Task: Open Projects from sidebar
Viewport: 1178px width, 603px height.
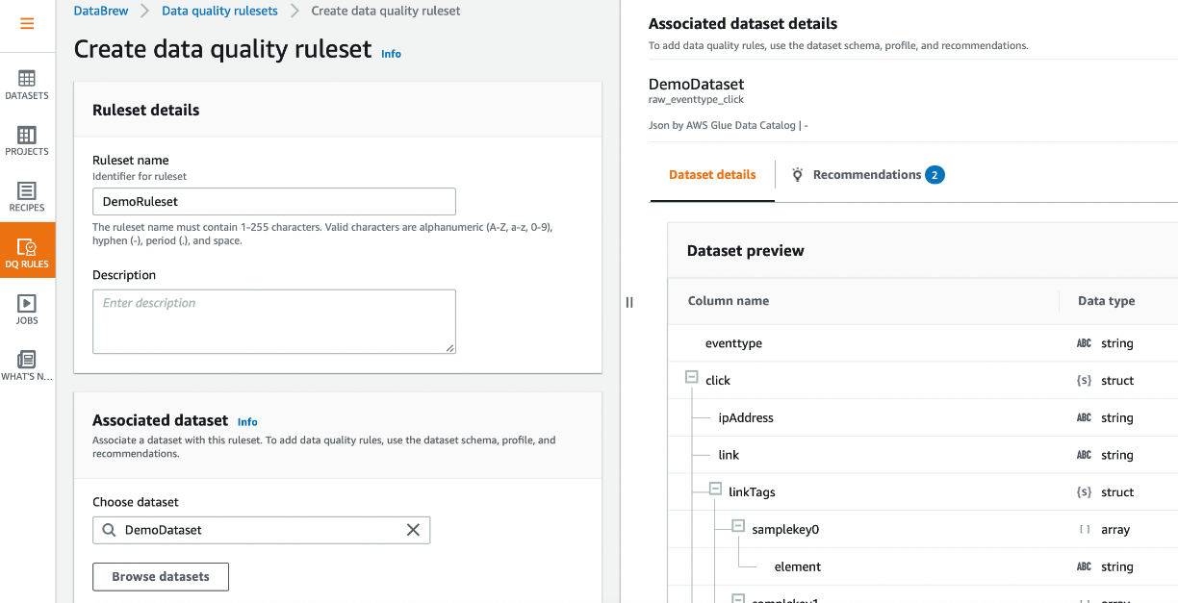Action: (x=27, y=140)
